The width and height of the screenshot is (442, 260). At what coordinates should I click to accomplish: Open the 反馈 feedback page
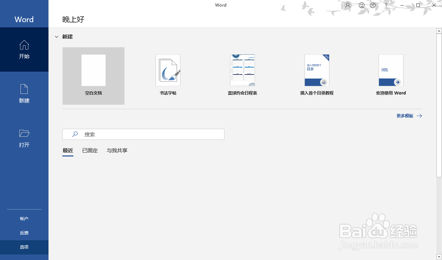(x=24, y=233)
